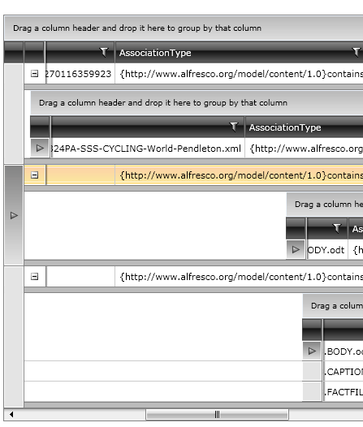Viewport: 363px width, 427px height.
Task: Click alfresco contains cell in first row
Action: 239,74
